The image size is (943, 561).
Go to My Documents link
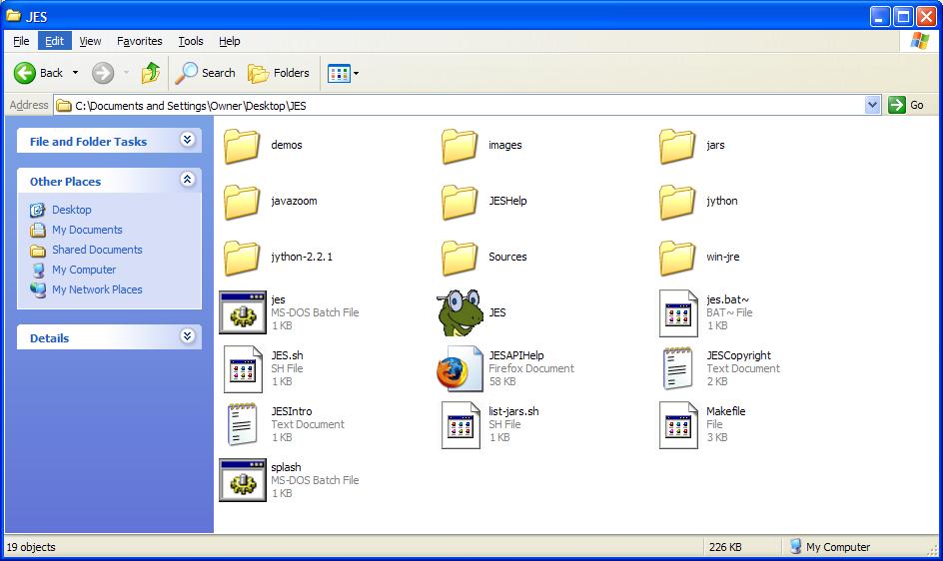(x=87, y=230)
